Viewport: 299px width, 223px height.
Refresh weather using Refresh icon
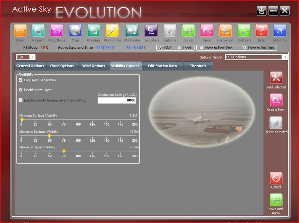pyautogui.click(x=244, y=30)
